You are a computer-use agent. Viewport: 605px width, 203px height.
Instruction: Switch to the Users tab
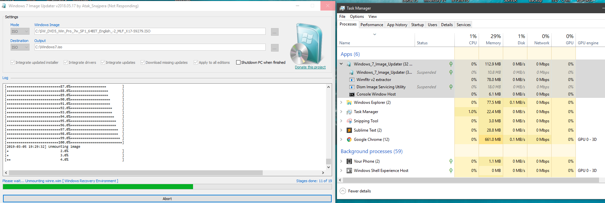click(x=433, y=25)
